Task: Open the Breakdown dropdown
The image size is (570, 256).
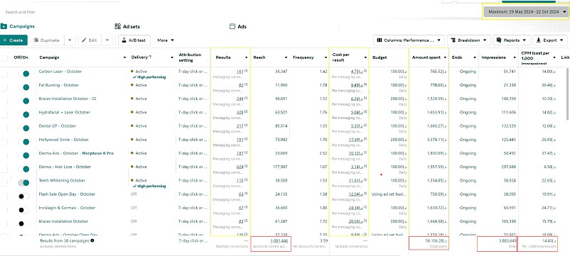Action: (469, 40)
